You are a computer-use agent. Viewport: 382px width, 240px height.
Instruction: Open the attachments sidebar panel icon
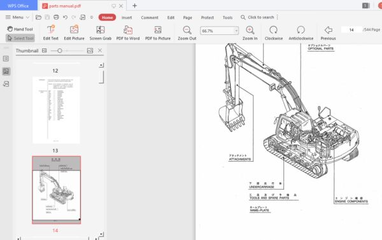(x=6, y=84)
